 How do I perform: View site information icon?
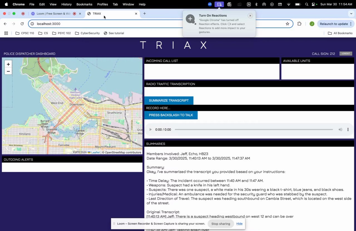tap(32, 24)
